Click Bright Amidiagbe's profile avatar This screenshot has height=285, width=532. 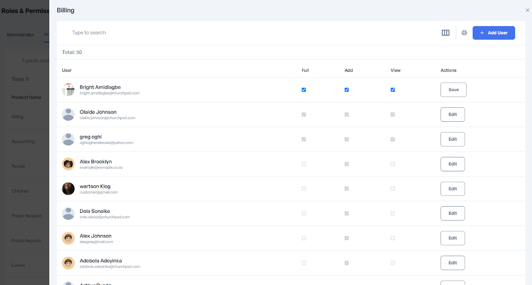(68, 90)
